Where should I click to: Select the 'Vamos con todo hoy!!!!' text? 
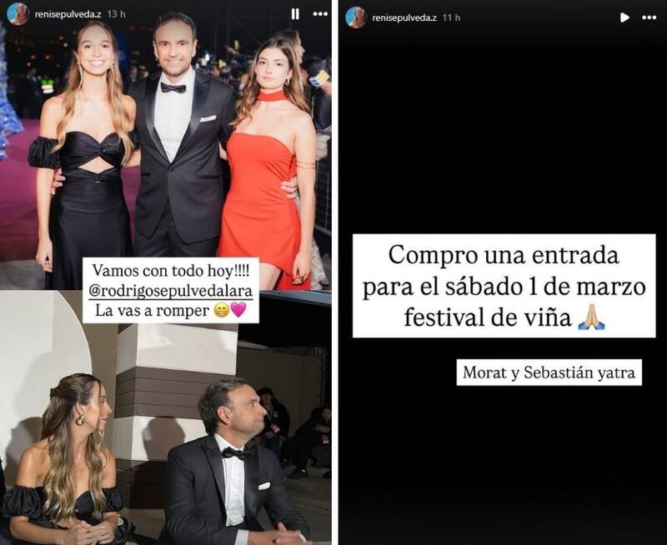pyautogui.click(x=171, y=270)
